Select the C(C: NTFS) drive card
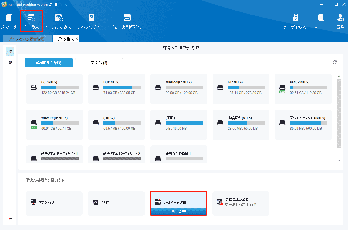Image resolution: width=348 pixels, height=230 pixels. pyautogui.click(x=55, y=89)
